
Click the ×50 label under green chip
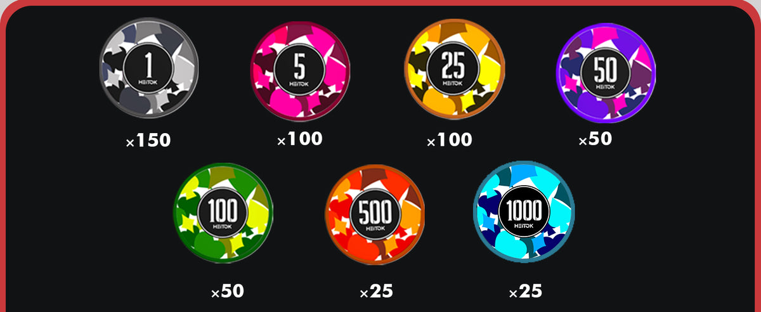point(228,292)
